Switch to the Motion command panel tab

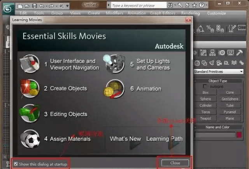(x=222, y=53)
